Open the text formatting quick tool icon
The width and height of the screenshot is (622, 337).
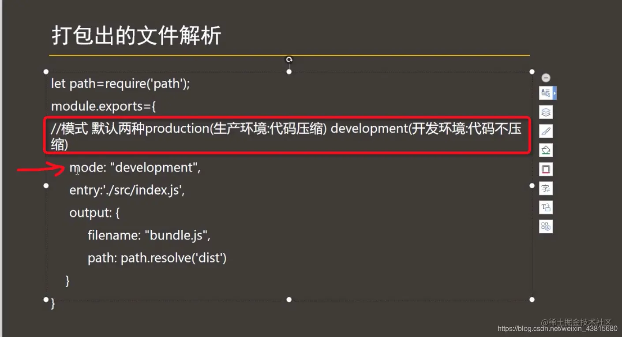point(546,93)
